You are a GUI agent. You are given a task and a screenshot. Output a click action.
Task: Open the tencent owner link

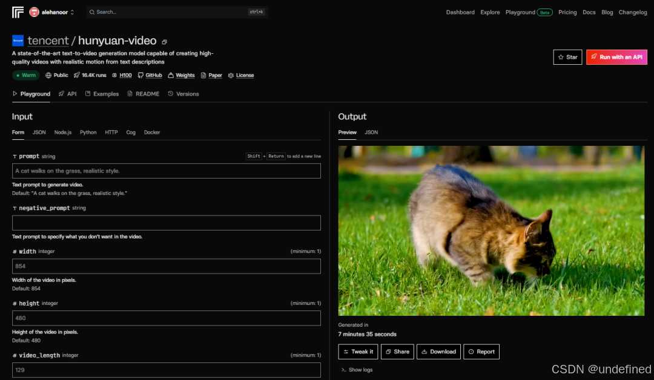(x=48, y=41)
